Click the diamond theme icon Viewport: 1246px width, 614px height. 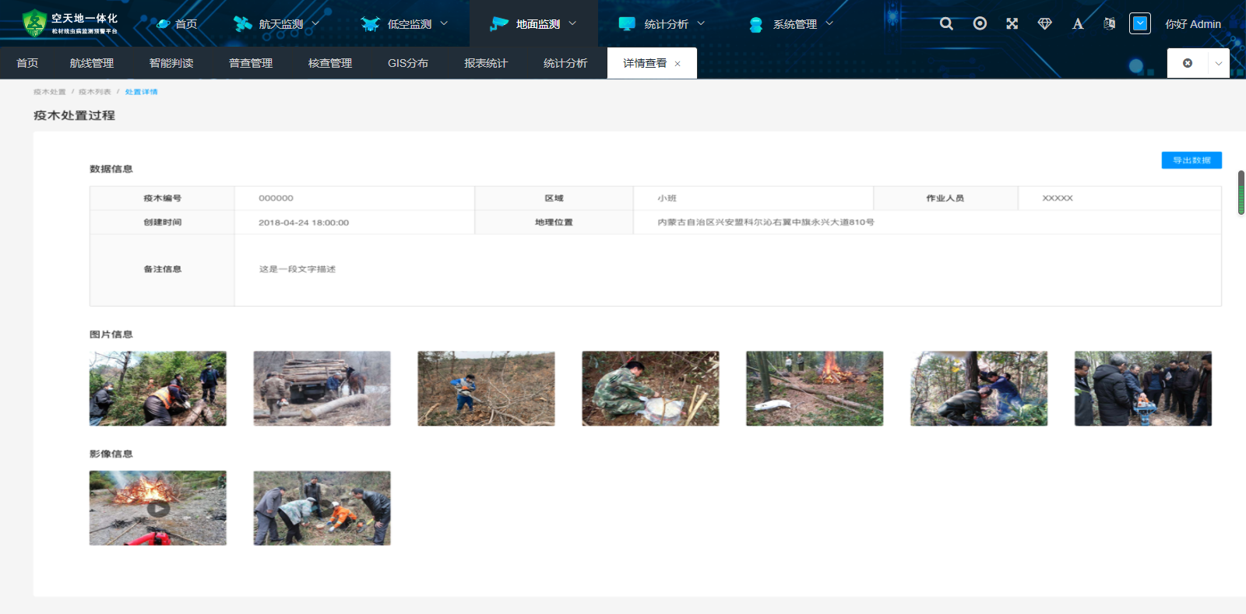tap(1045, 24)
